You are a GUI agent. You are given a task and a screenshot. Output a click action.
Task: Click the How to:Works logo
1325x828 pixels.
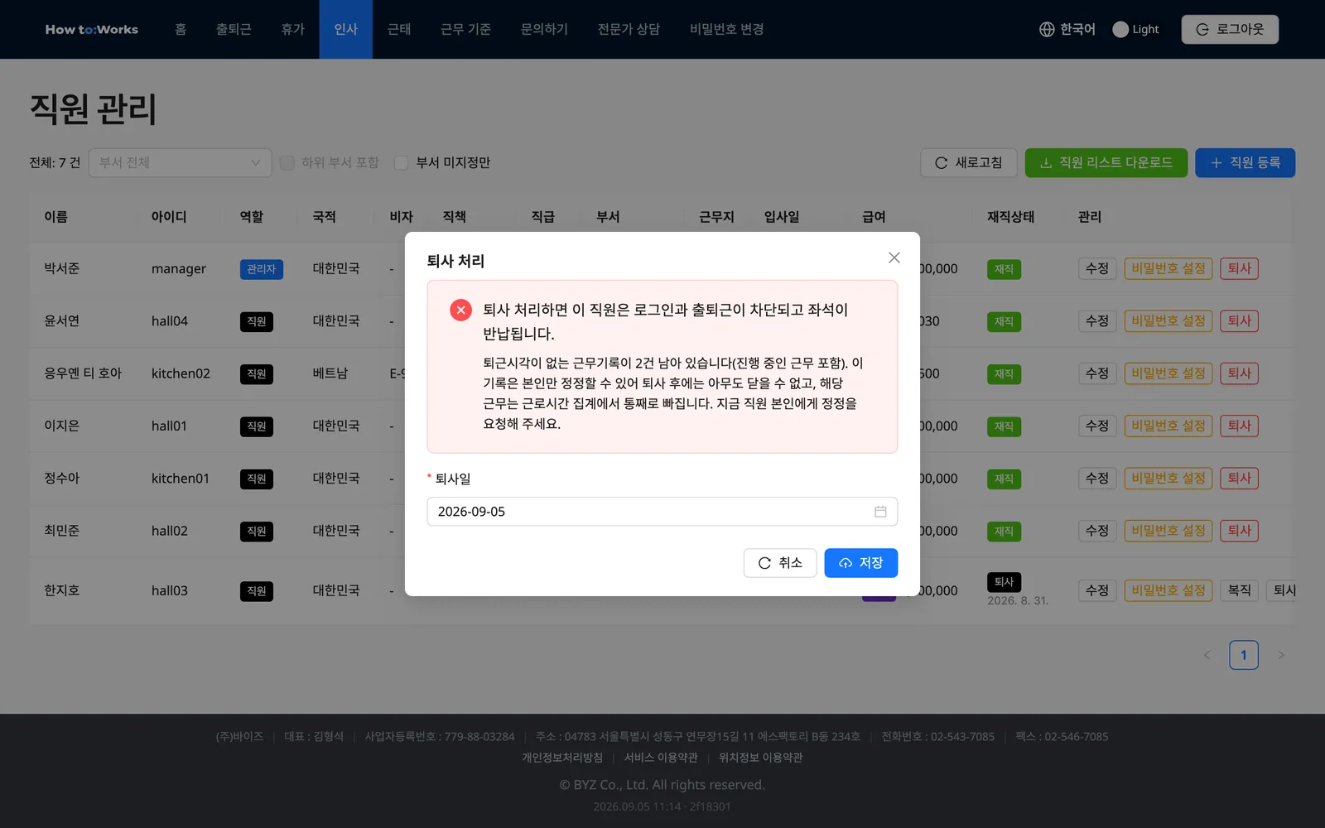point(92,29)
